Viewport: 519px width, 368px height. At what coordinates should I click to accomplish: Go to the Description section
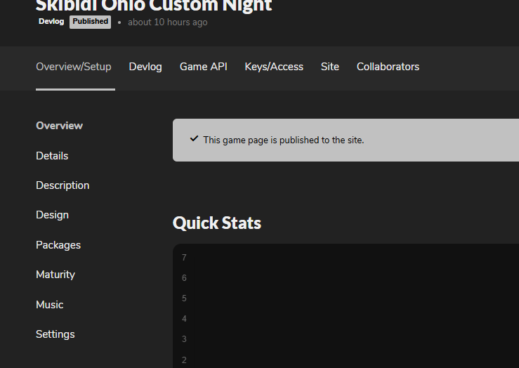[x=63, y=185]
